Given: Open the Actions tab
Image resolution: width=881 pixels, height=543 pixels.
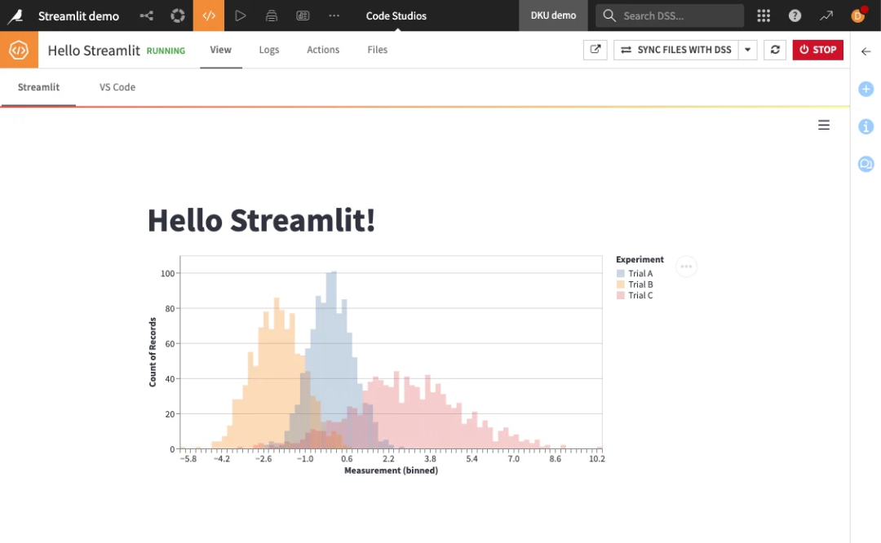Looking at the screenshot, I should tap(323, 50).
